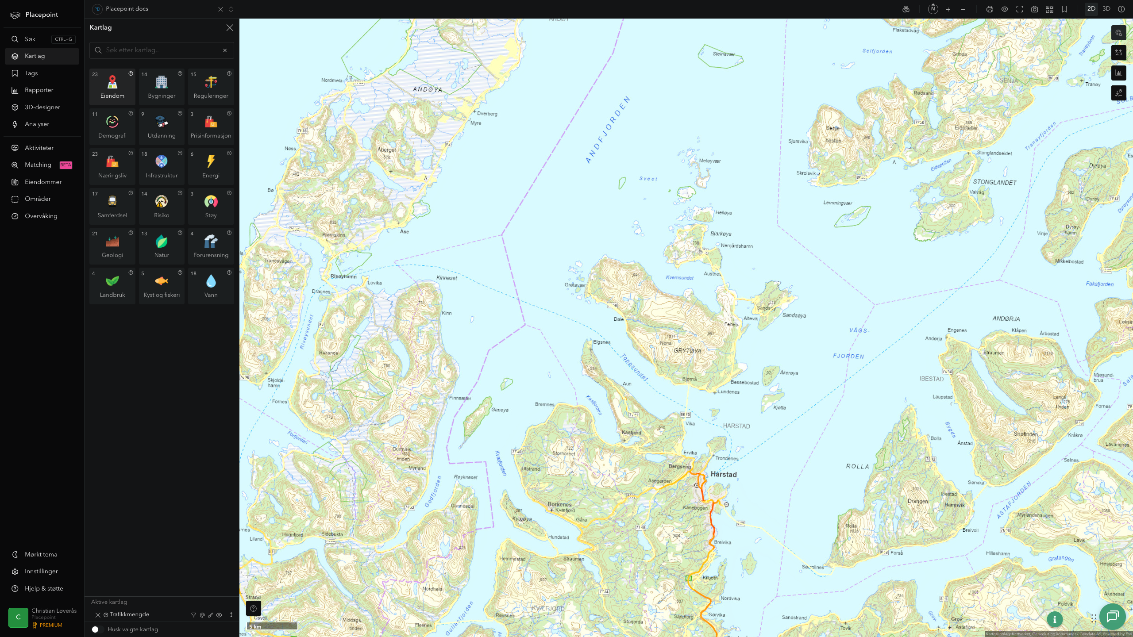The height and width of the screenshot is (637, 1133).
Task: Open the brush style editor for Trafikkmengde
Action: tap(211, 615)
